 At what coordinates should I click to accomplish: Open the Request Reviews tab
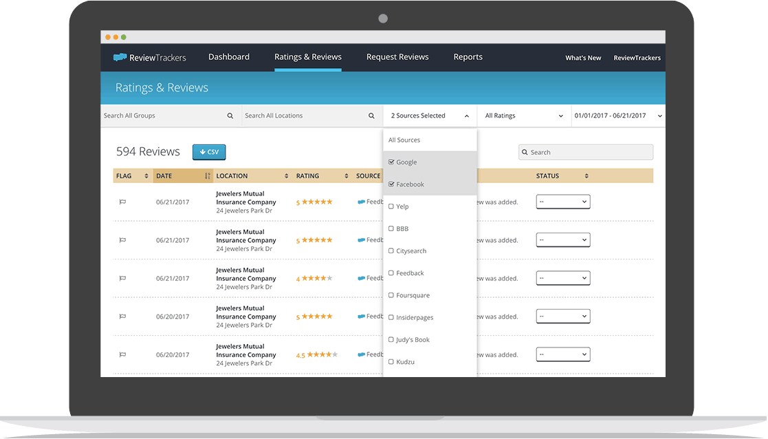pyautogui.click(x=397, y=57)
